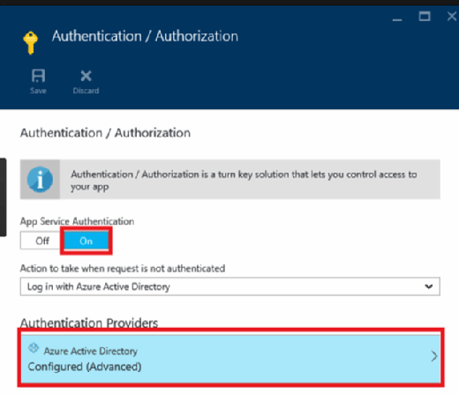This screenshot has height=394, width=459.
Task: Close the Authentication / Authorization blade
Action: click(x=452, y=16)
